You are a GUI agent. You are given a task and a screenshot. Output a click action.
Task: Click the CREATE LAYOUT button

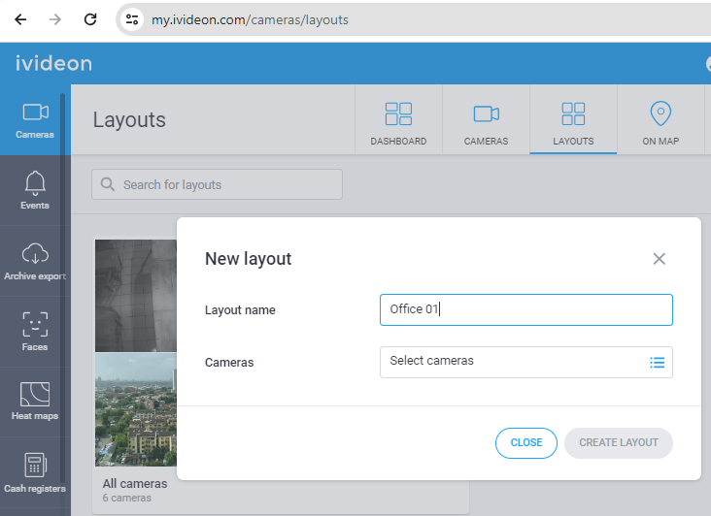point(619,442)
